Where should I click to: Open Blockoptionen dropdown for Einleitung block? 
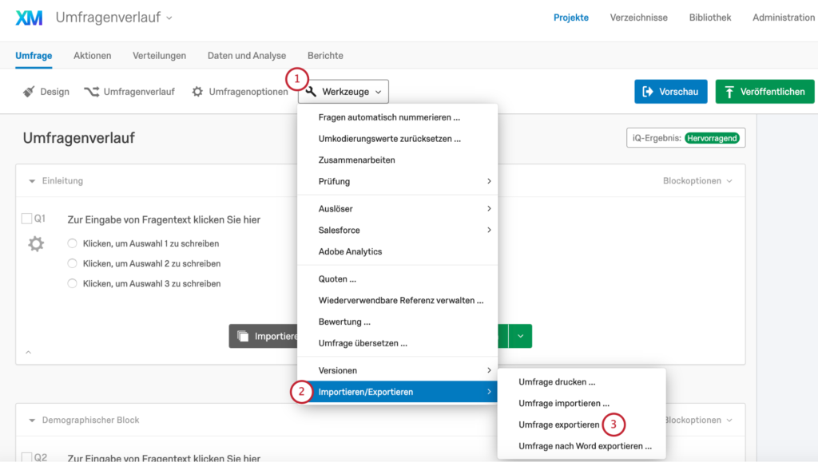pyautogui.click(x=697, y=181)
